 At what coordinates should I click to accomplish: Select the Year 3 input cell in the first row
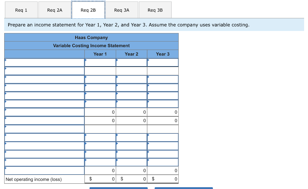pos(163,62)
